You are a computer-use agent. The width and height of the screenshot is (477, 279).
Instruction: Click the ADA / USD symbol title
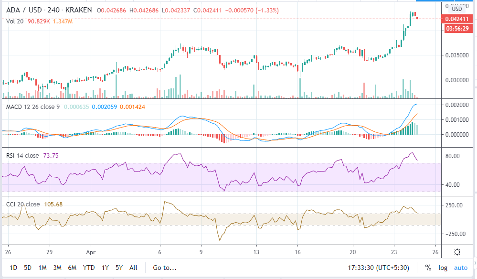pos(24,10)
